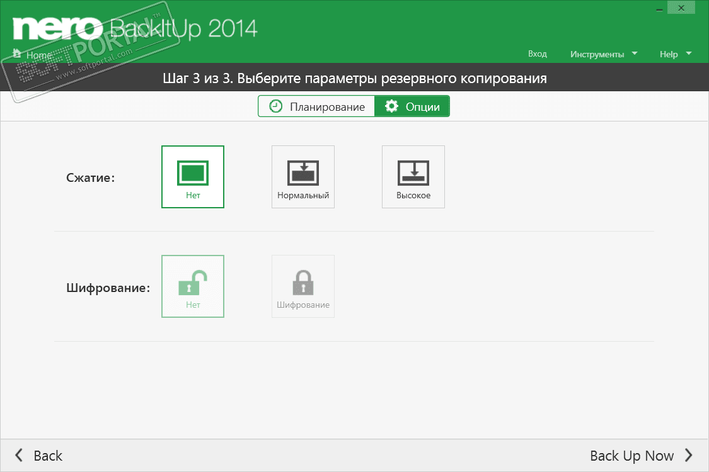
Task: Switch to the Планирование tab
Action: coord(316,106)
